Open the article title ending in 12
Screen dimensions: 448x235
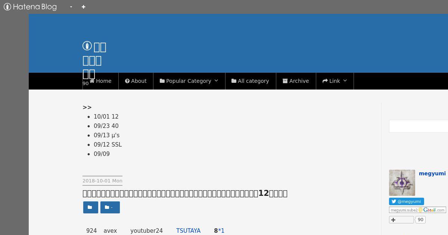[185, 193]
